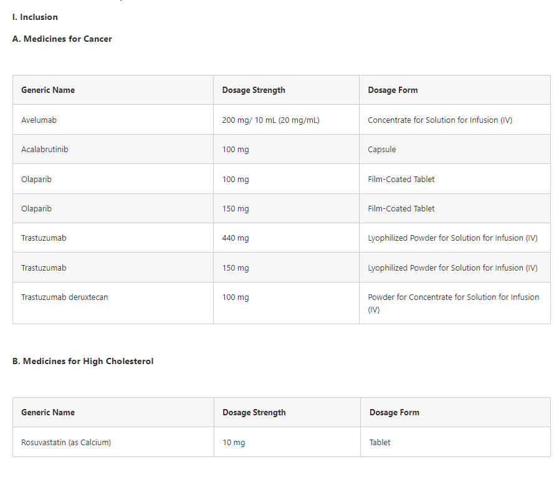Click Trastuzumab in the 440 mg row
This screenshot has width=559, height=477.
coord(44,238)
